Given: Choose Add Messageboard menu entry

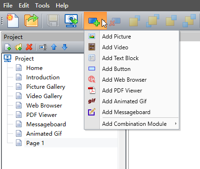Looking at the screenshot, I should (x=132, y=112).
